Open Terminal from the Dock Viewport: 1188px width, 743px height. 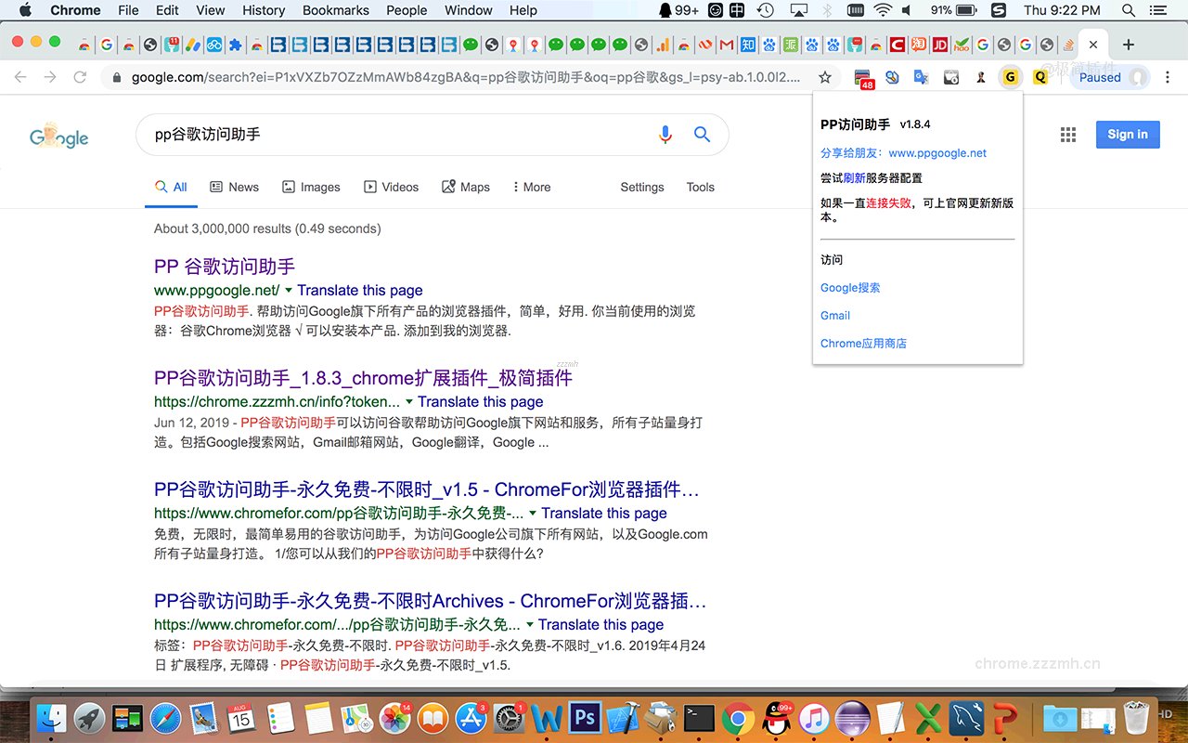[699, 718]
